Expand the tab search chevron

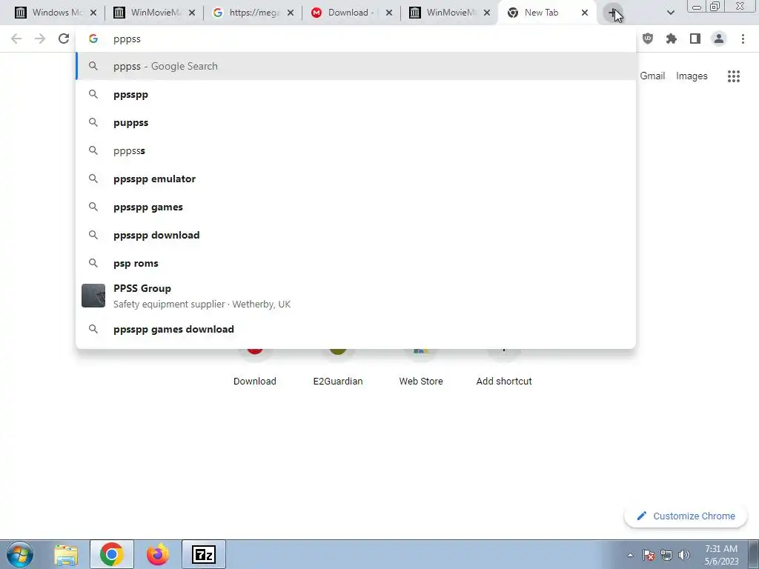pyautogui.click(x=670, y=13)
